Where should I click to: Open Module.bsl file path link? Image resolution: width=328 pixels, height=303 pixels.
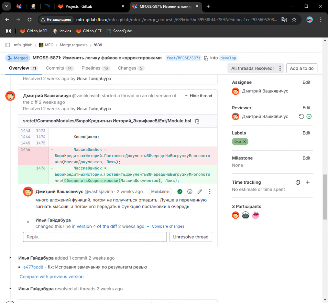pos(107,121)
